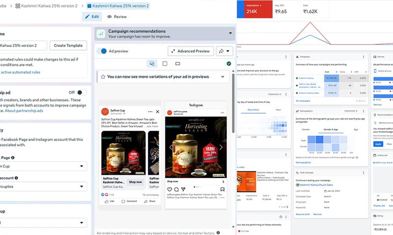Screen dimensions: 393x235
Task: Go to previous Instagram carousel image
Action: (x=170, y=147)
